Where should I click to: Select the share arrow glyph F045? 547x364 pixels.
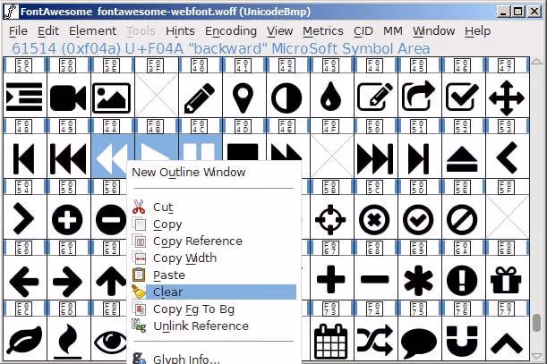418,96
